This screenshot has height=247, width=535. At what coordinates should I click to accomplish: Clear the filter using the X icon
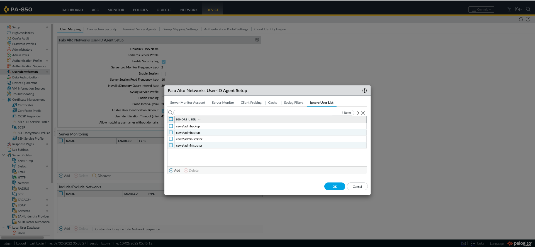click(x=363, y=113)
